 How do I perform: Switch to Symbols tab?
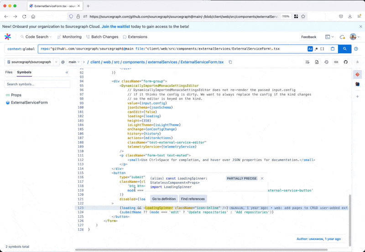(x=24, y=72)
